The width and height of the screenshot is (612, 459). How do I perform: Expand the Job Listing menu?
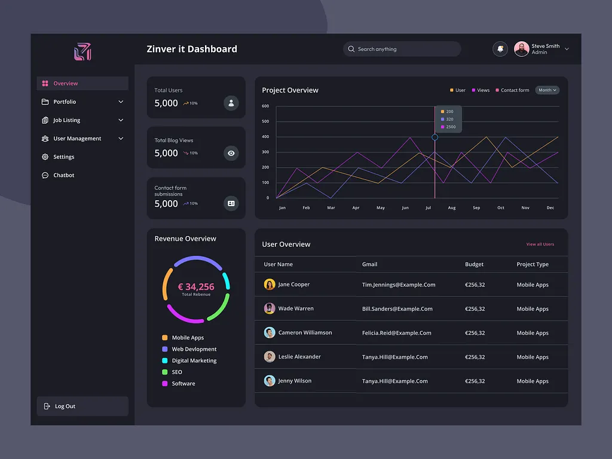tap(66, 120)
